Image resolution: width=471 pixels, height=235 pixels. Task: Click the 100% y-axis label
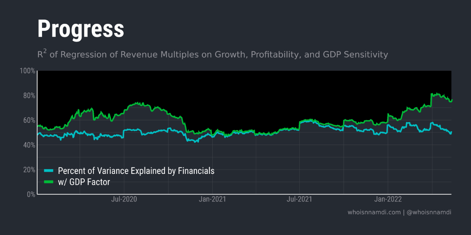(27, 71)
